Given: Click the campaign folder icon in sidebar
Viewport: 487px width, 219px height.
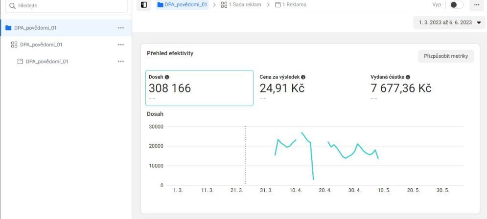Looking at the screenshot, I should click(8, 28).
